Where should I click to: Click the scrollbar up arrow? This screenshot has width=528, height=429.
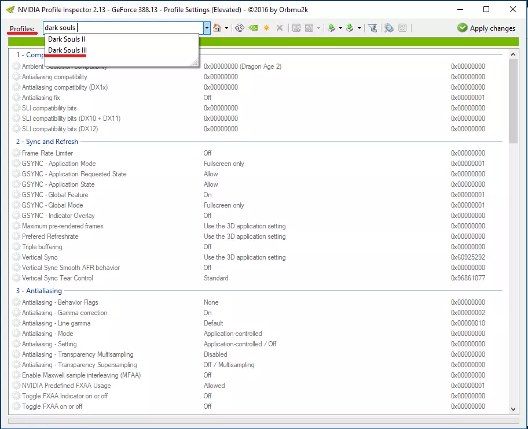pos(513,54)
